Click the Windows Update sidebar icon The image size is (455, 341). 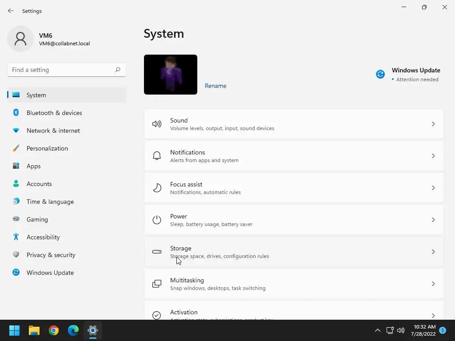tap(16, 272)
